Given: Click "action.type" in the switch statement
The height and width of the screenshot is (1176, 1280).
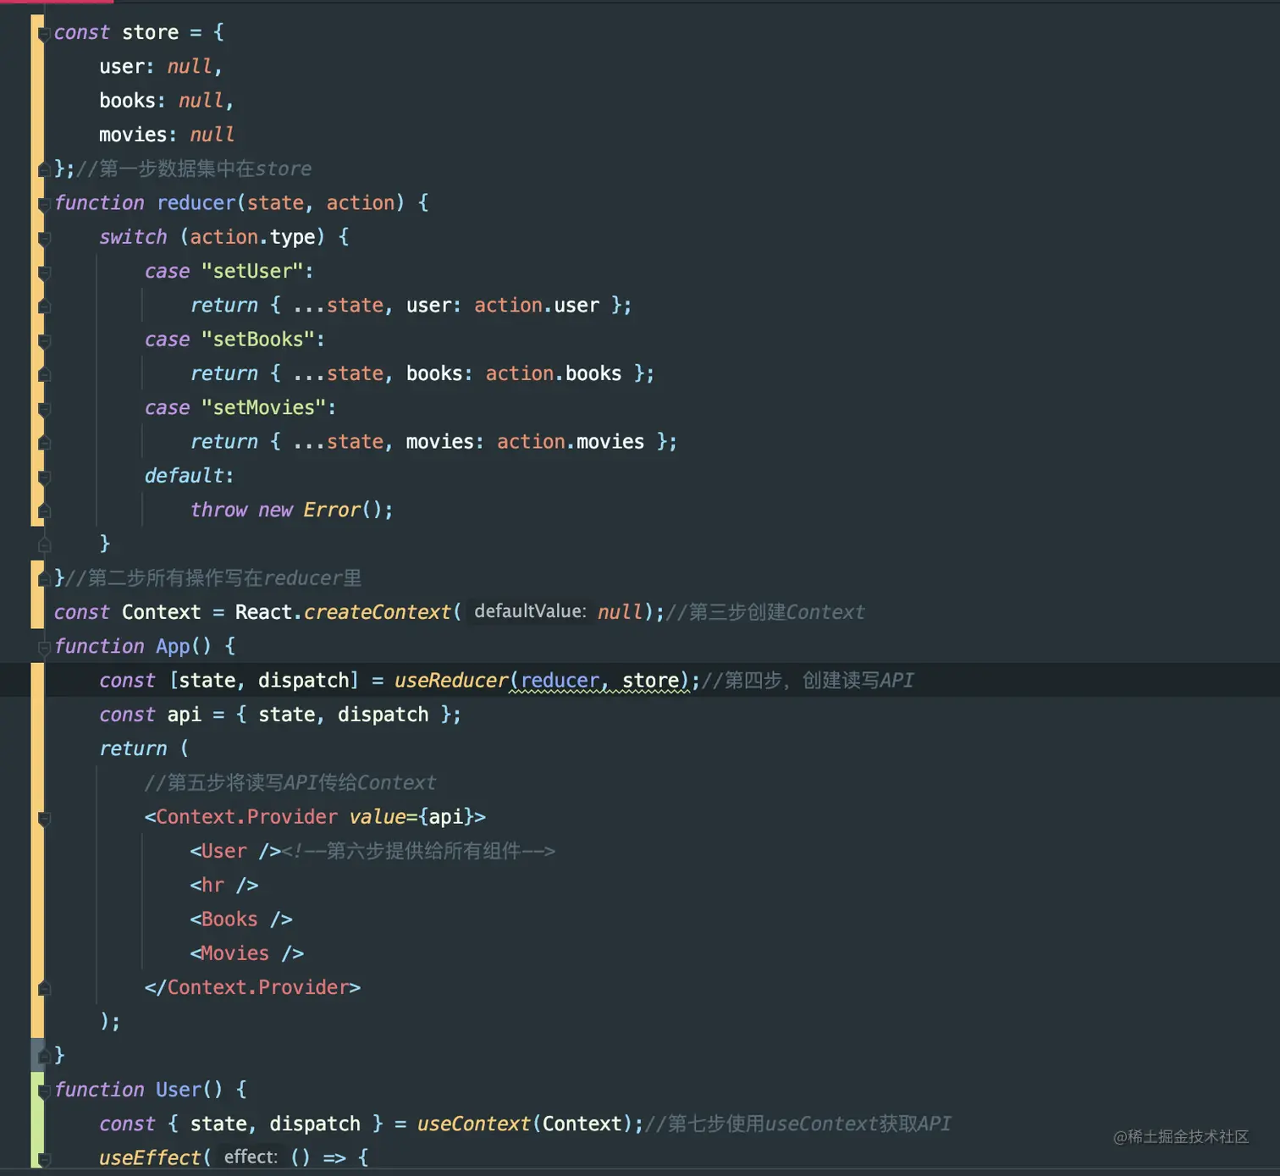Looking at the screenshot, I should pyautogui.click(x=252, y=237).
